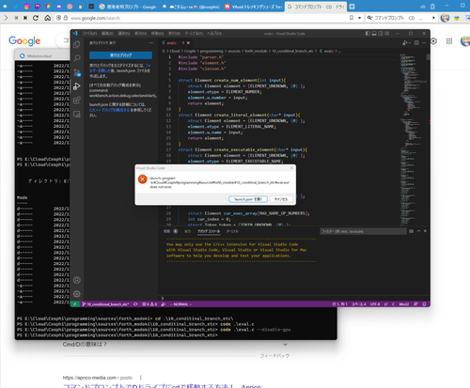The height and width of the screenshot is (388, 470).
Task: Toggle the secondary side bar layout icon
Action: click(x=381, y=33)
